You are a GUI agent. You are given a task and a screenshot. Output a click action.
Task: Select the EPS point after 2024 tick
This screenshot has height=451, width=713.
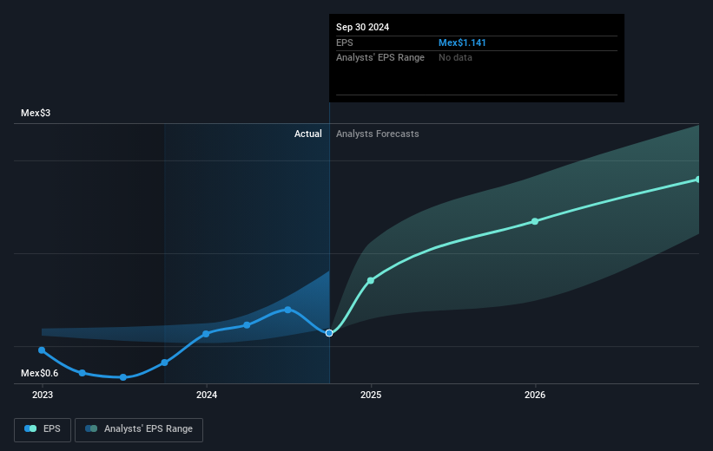247,325
